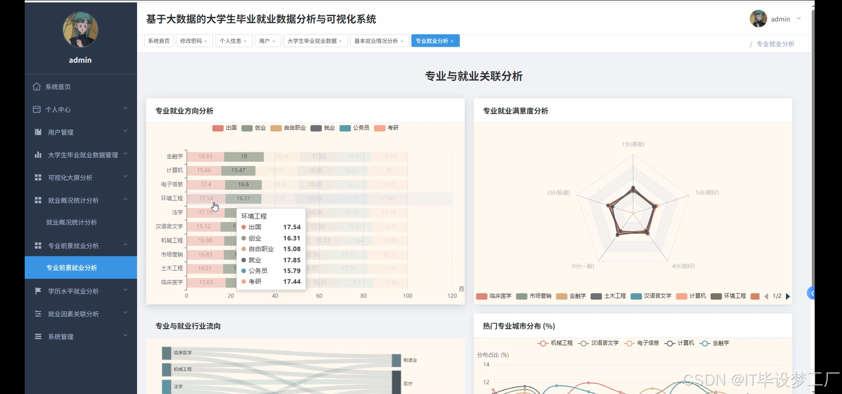Click the grid icon for 专业前景就业分析 menu
This screenshot has height=394, width=842.
pyautogui.click(x=38, y=245)
